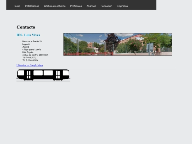Select phone number Tlf: 916807712
This screenshot has height=144, width=192.
coord(30,58)
